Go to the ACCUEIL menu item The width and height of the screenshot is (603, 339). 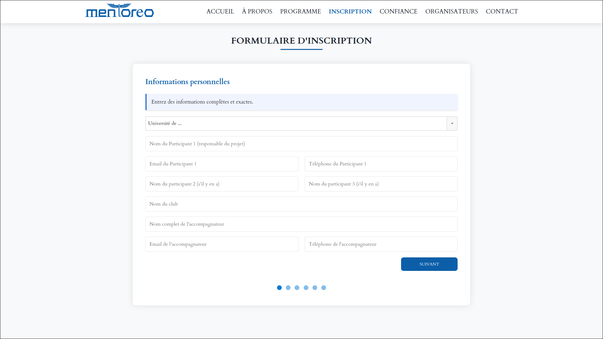pos(220,12)
